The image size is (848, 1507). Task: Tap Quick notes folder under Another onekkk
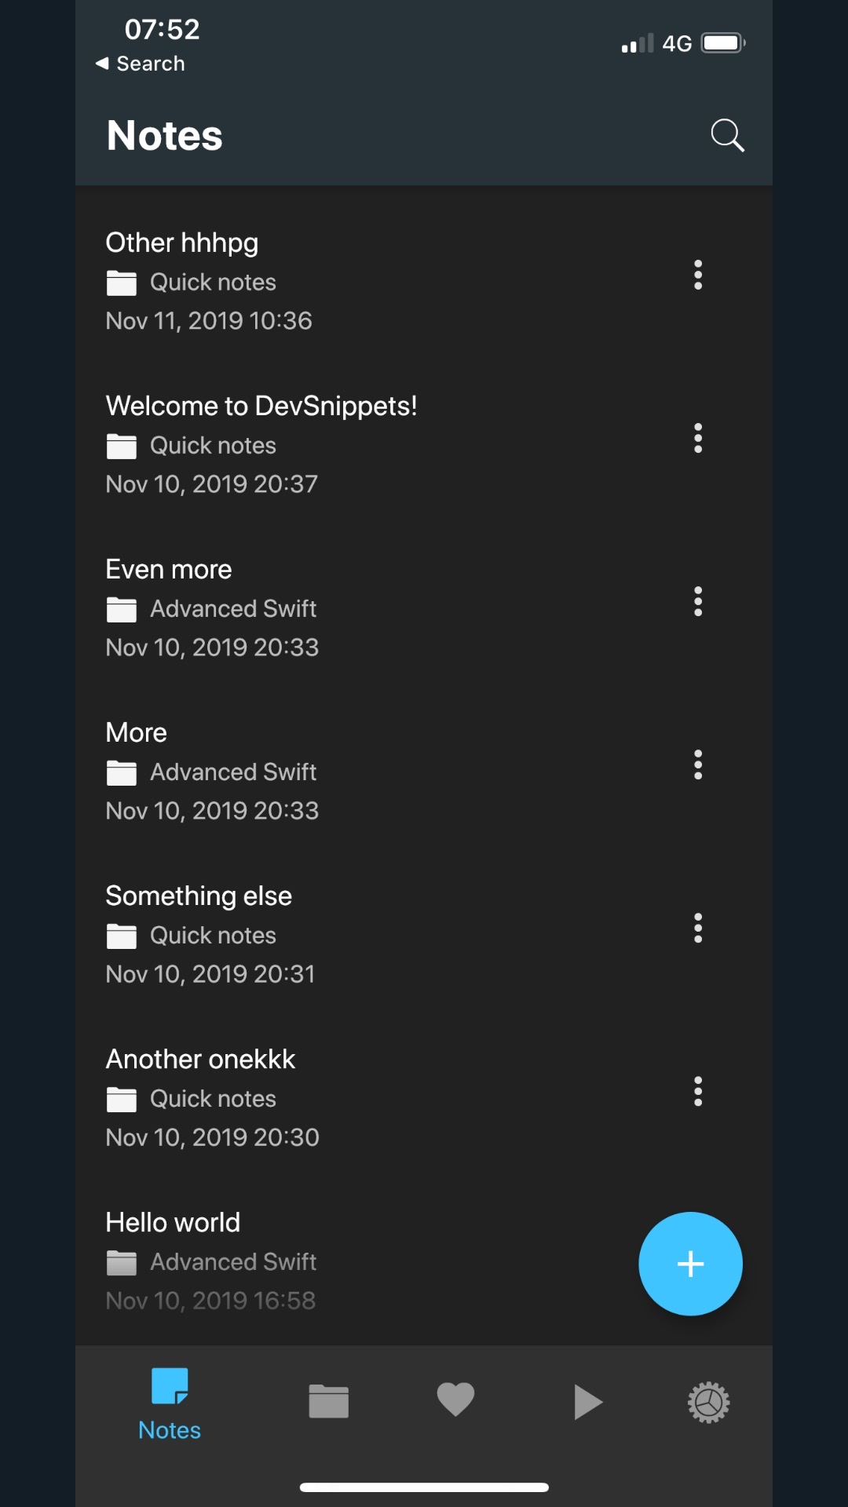(213, 1099)
